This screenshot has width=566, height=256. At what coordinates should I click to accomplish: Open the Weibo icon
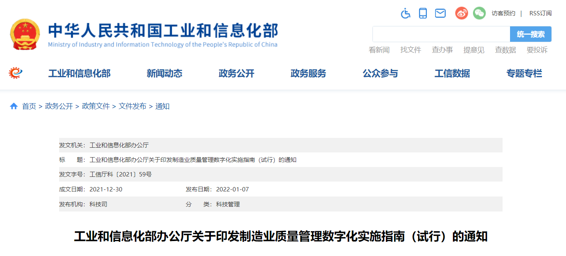coord(462,13)
